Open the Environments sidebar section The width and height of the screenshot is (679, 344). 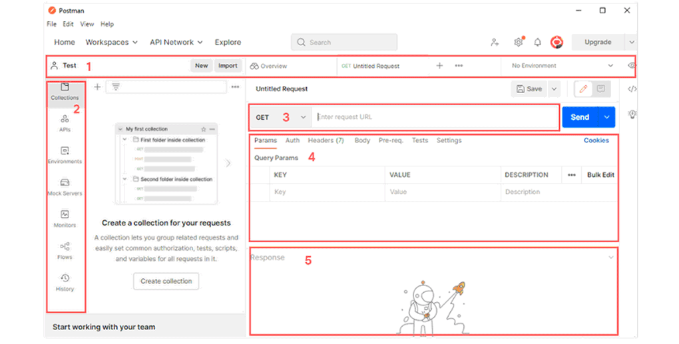pyautogui.click(x=65, y=154)
